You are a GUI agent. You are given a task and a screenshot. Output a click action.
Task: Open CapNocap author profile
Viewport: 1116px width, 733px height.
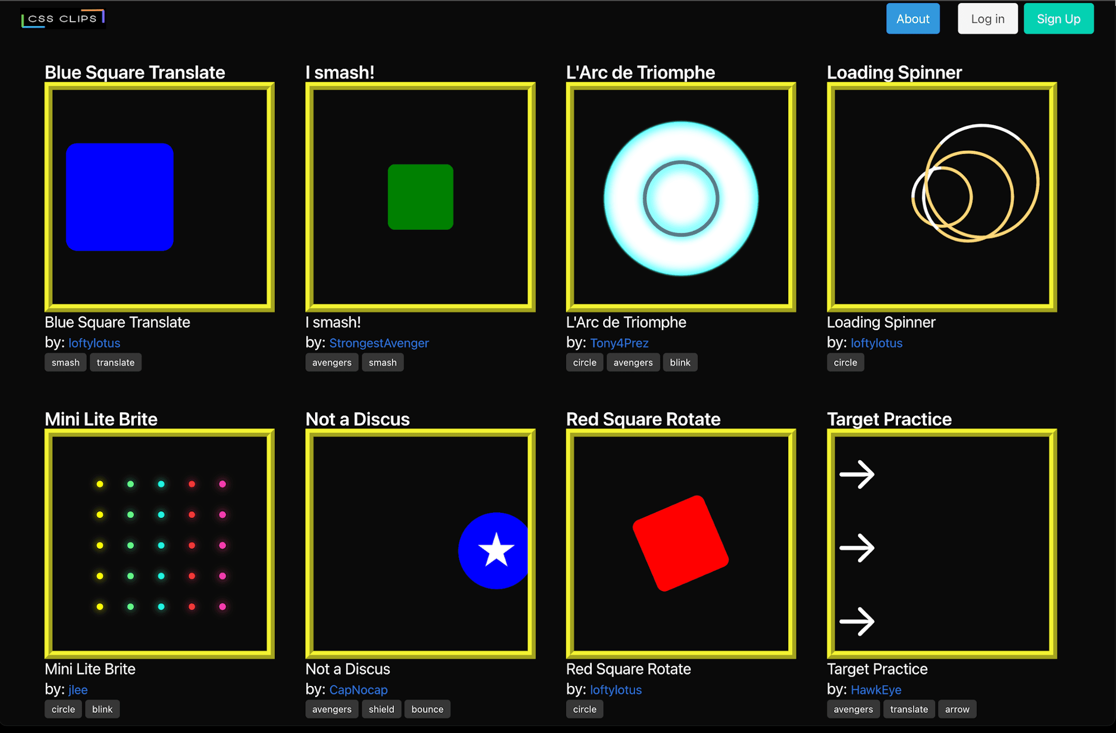(358, 690)
